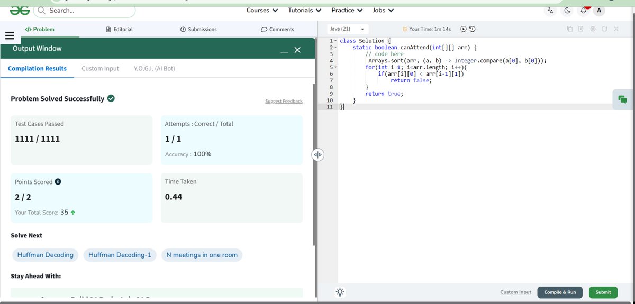Screen dimensions: 635x304
Task: Minimize the Output Window
Action: coord(285,51)
